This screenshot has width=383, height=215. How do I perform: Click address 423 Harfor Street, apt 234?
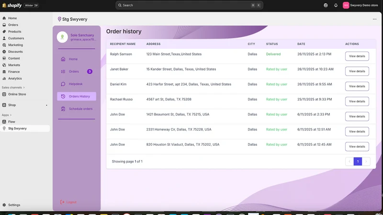tap(189, 85)
